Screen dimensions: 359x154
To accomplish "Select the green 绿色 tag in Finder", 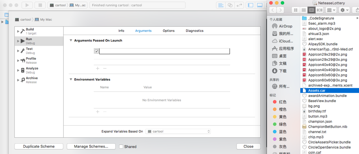I will point(280,124).
